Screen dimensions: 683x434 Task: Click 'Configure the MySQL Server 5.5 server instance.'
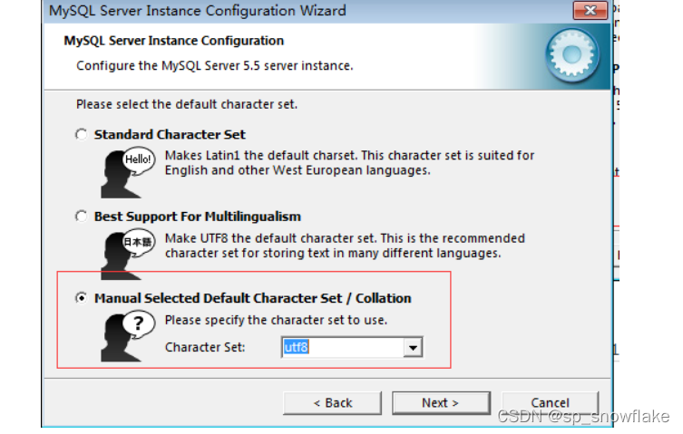click(215, 66)
